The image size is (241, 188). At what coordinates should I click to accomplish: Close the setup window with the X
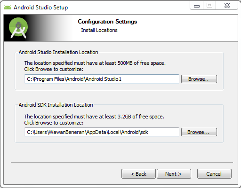pyautogui.click(x=227, y=6)
